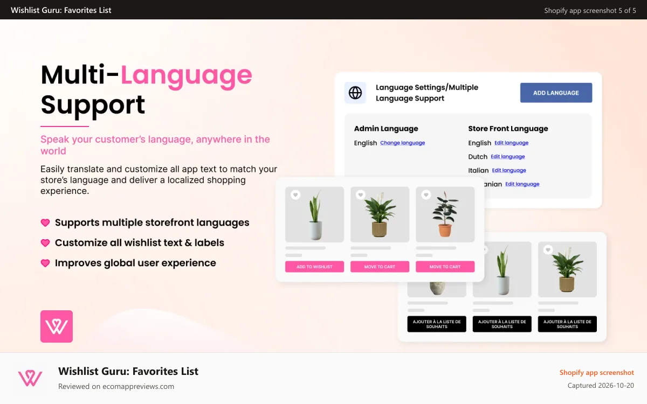647x404 pixels.
Task: Click the 'Store Front Language' heading
Action: tap(508, 129)
